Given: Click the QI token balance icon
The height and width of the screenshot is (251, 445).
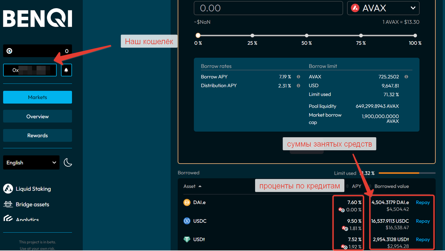Looking at the screenshot, I should (x=9, y=51).
